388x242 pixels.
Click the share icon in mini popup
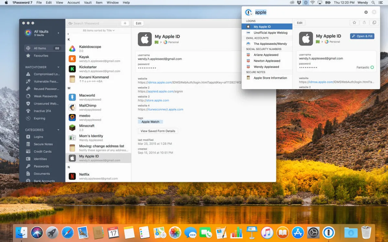click(x=364, y=23)
